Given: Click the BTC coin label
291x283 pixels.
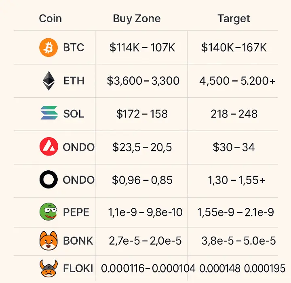Looking at the screenshot, I should pyautogui.click(x=74, y=48).
